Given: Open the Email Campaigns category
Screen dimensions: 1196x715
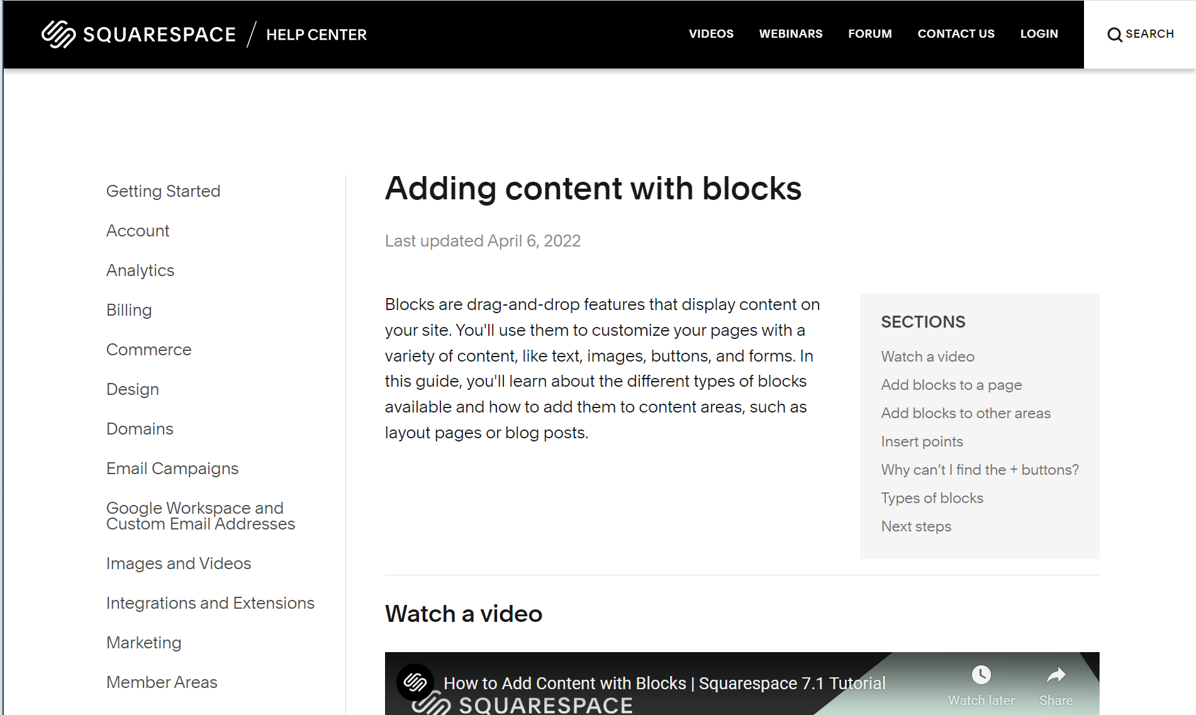Looking at the screenshot, I should 172,468.
